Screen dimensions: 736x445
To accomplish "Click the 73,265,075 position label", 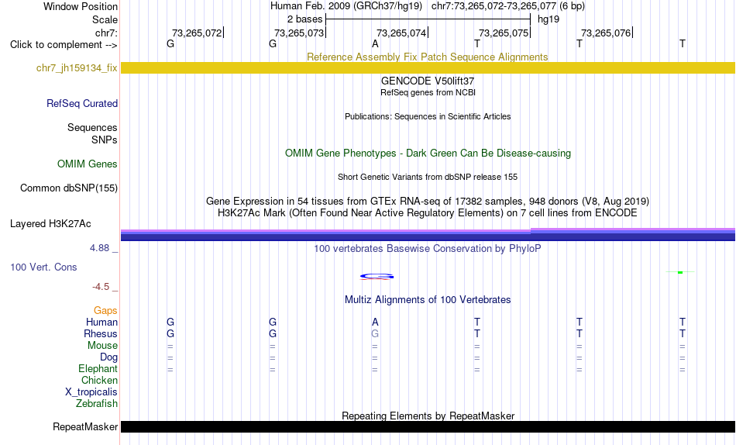I will (504, 33).
